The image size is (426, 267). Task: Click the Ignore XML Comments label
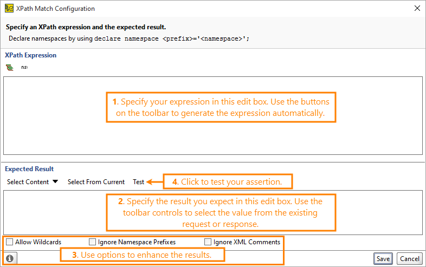click(x=247, y=242)
